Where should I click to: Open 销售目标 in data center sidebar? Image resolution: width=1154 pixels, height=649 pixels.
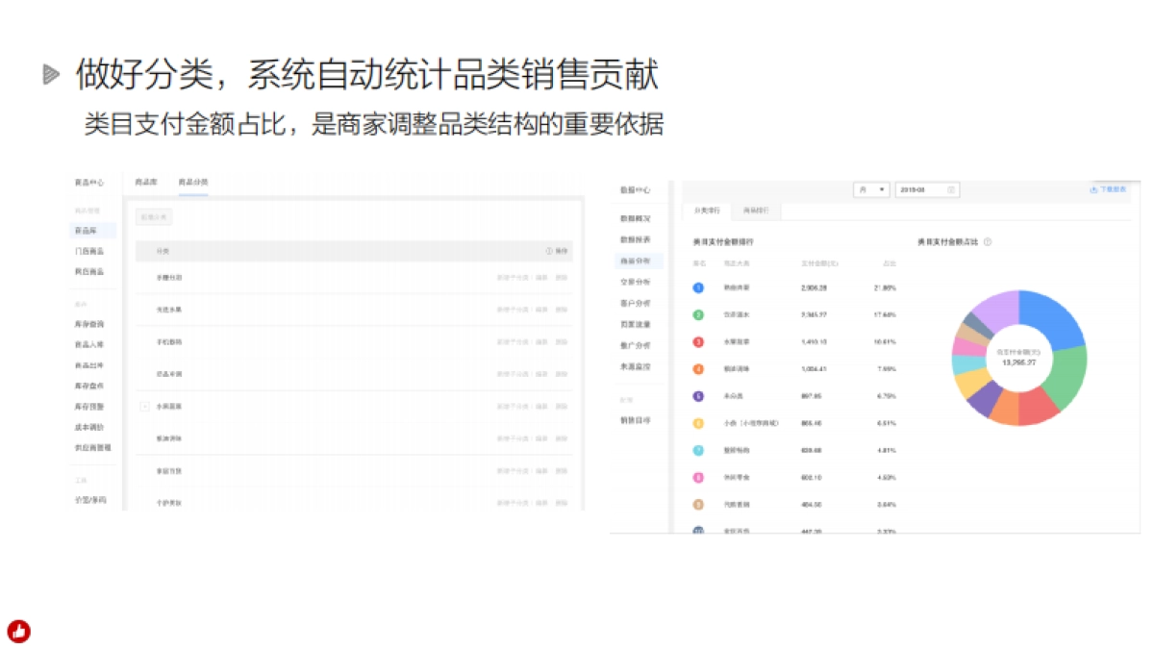coord(635,420)
